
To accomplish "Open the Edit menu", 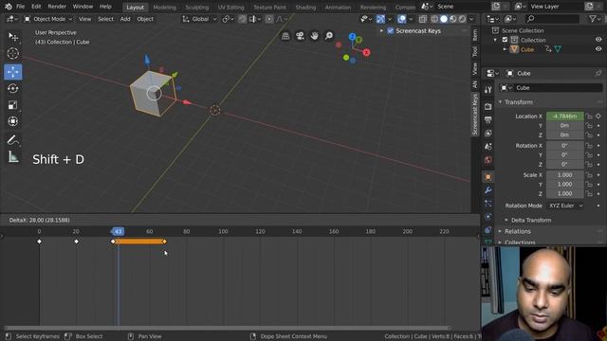I will click(x=36, y=7).
